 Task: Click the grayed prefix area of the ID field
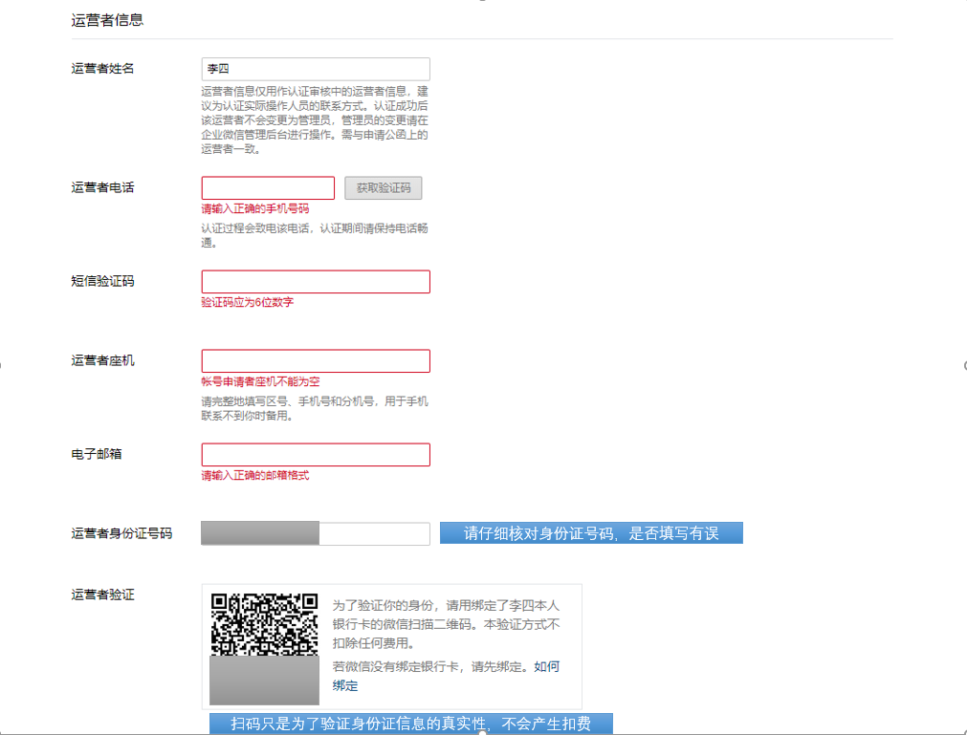(258, 533)
